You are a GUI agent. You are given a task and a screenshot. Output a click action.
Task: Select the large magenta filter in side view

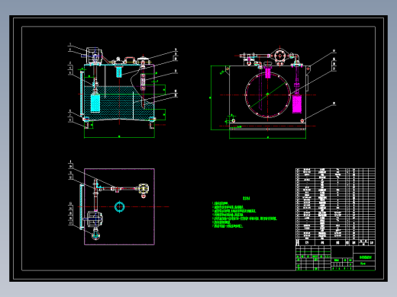(297, 104)
